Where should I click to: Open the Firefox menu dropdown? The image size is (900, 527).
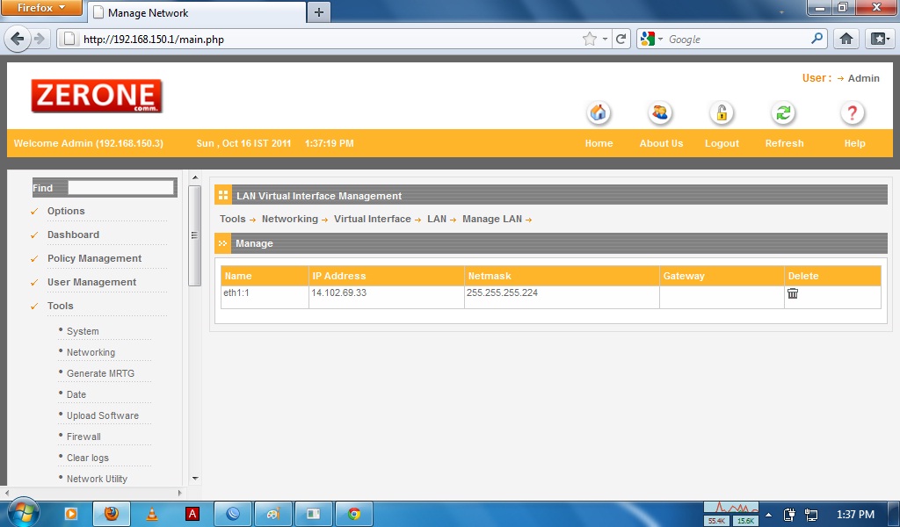point(41,8)
